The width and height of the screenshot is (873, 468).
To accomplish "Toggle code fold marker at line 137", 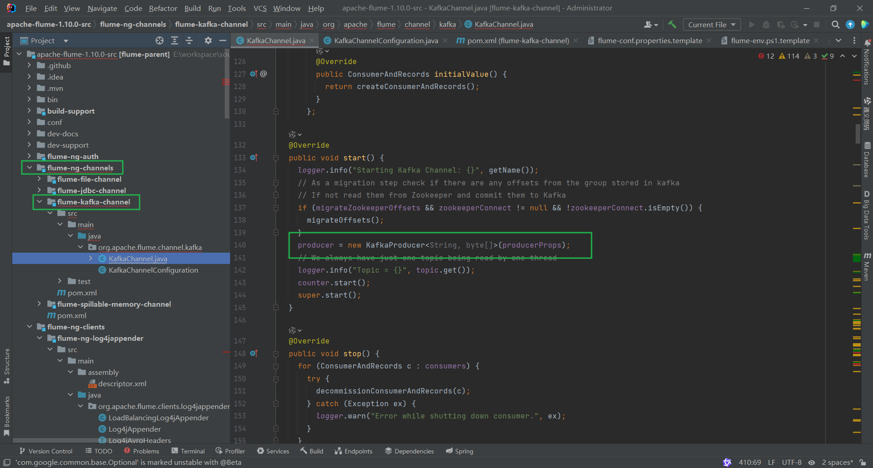I will click(276, 208).
